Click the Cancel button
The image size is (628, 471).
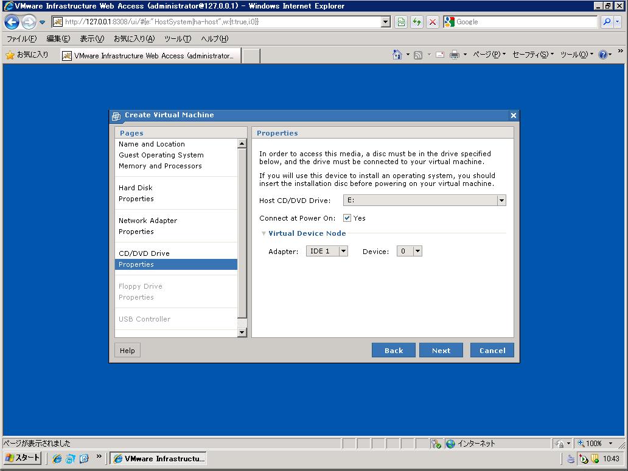492,350
